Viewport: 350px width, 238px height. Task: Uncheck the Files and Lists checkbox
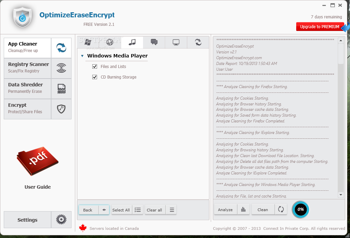coord(95,66)
